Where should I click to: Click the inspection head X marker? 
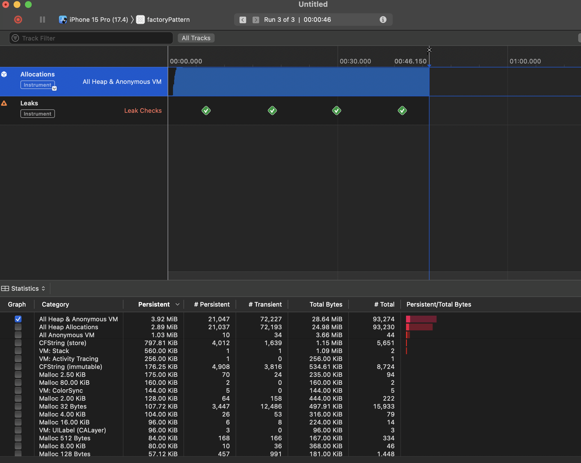point(429,50)
